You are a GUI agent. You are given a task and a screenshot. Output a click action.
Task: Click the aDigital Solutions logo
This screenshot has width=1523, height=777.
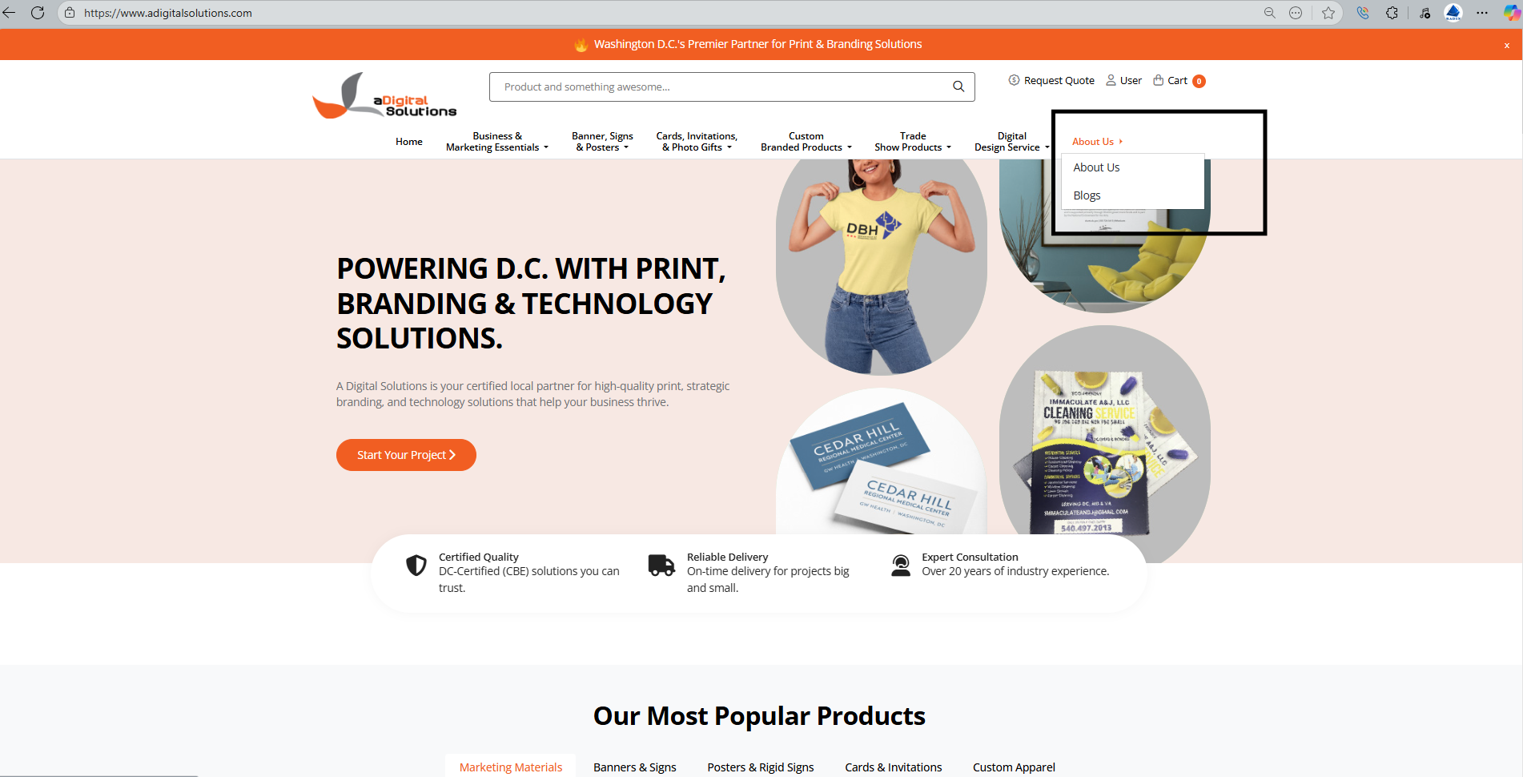(x=384, y=96)
